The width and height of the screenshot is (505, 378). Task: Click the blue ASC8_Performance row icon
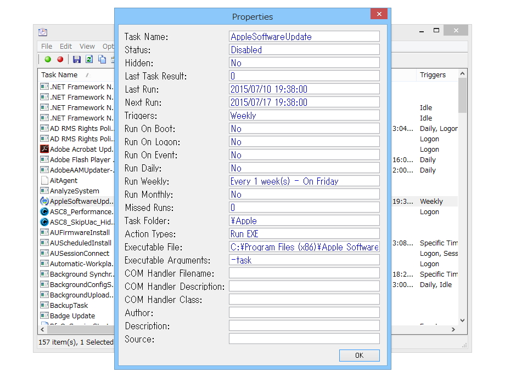(x=44, y=211)
